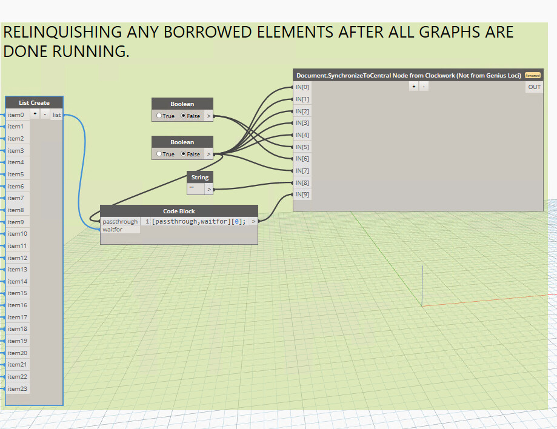Image resolution: width=557 pixels, height=429 pixels.
Task: Click the String node text field
Action: click(x=196, y=189)
